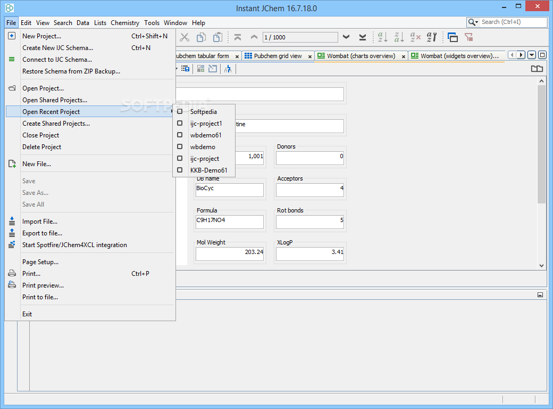
Task: Clear sort a-z with x icon
Action: [x=415, y=37]
